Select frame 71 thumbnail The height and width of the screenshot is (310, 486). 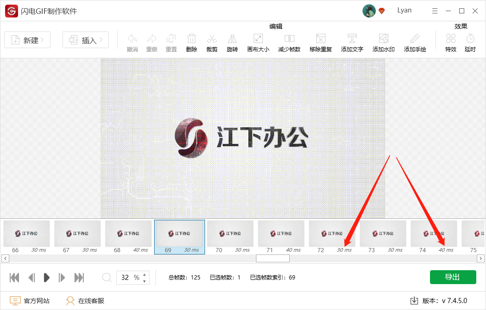pyautogui.click(x=281, y=234)
